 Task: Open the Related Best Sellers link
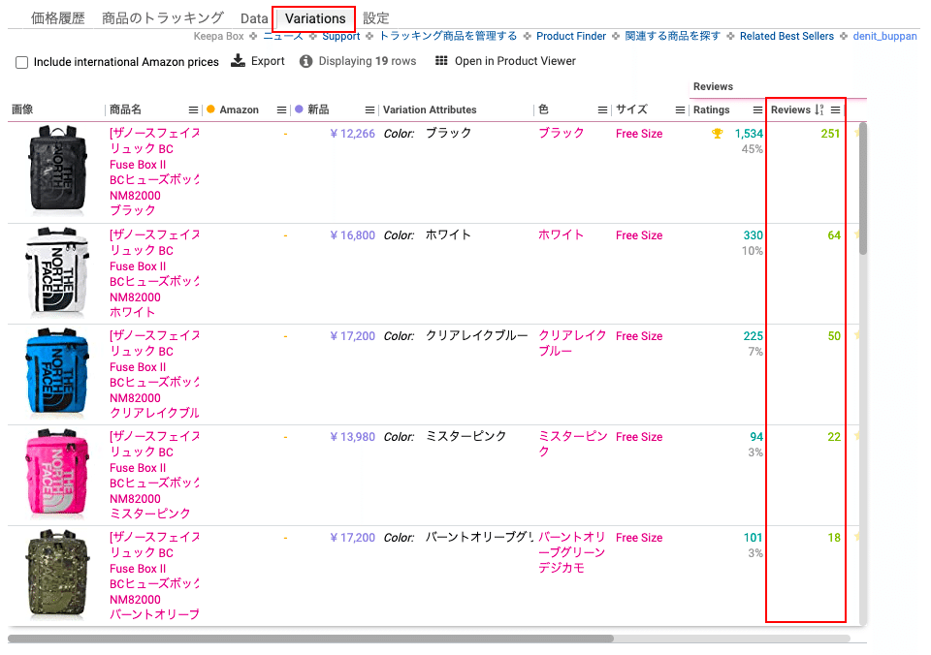click(787, 36)
